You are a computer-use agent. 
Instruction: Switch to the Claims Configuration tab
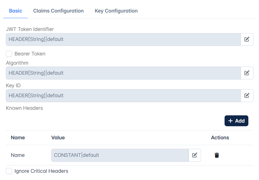point(58,11)
